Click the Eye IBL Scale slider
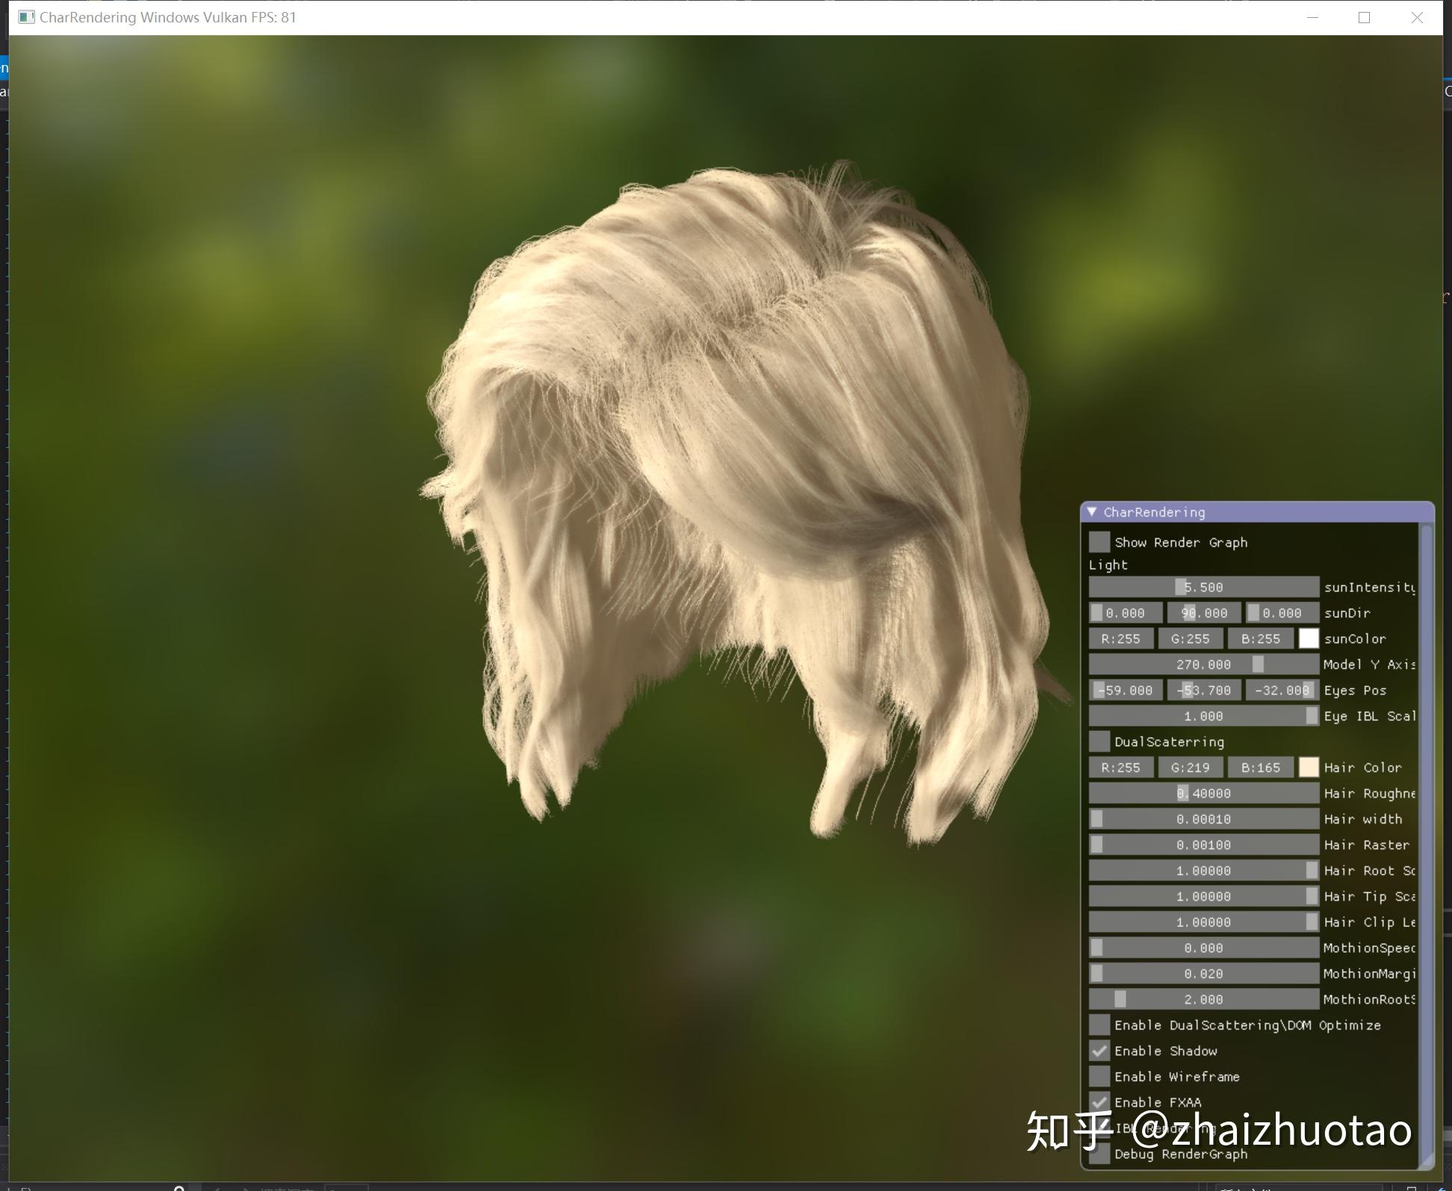 point(1203,715)
